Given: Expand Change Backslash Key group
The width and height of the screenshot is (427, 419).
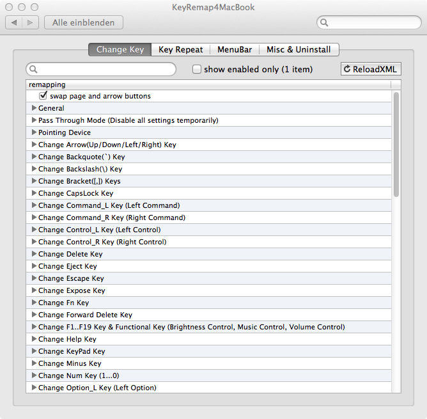Looking at the screenshot, I should 34,169.
